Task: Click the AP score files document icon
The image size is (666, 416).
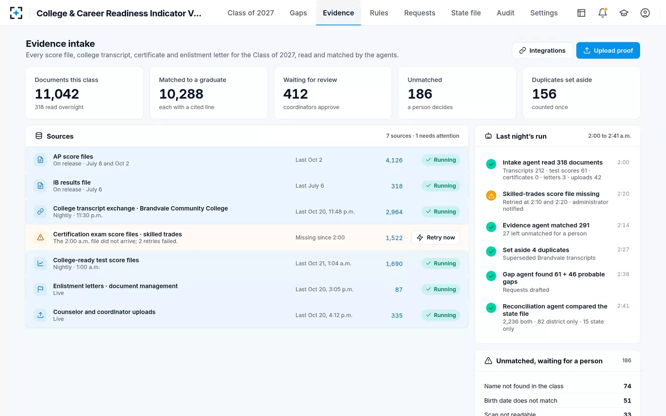Action: [41, 160]
